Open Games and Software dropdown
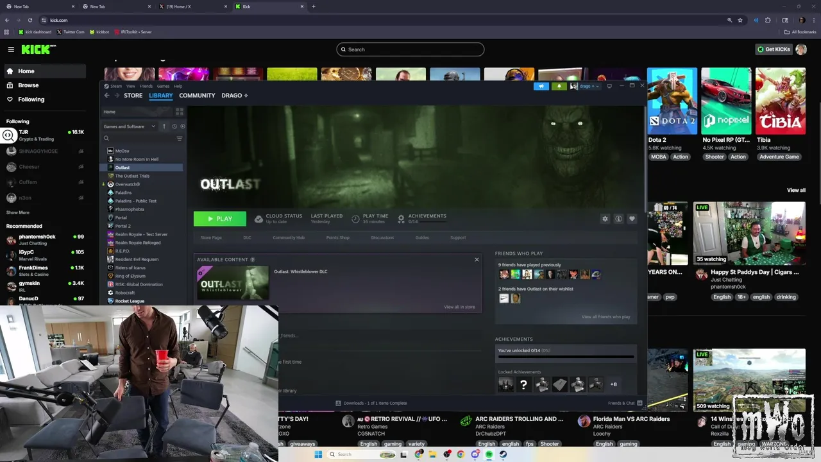The width and height of the screenshot is (821, 462). (x=130, y=126)
